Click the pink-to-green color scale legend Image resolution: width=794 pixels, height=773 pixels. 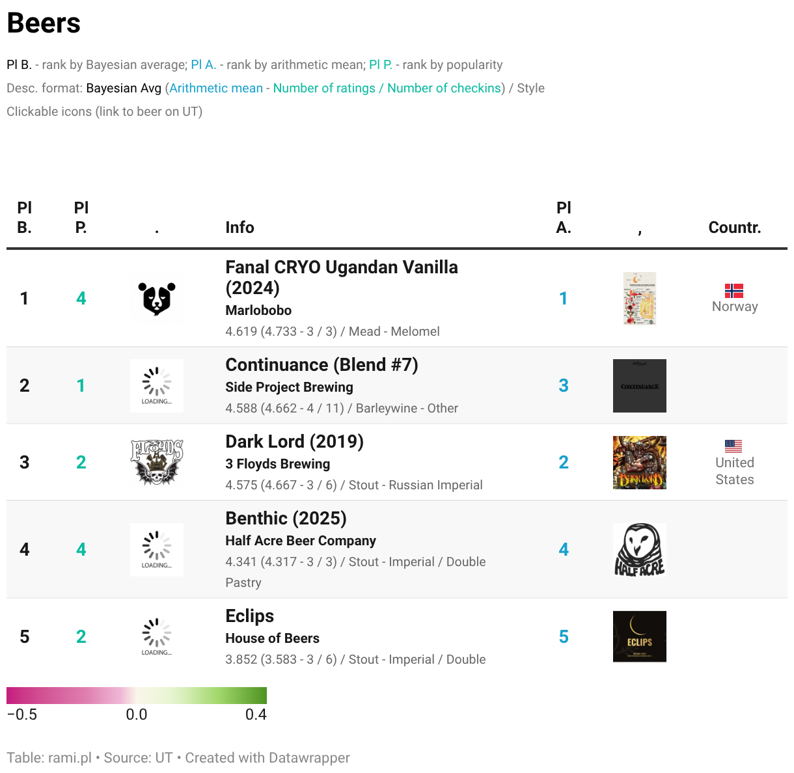point(137,696)
